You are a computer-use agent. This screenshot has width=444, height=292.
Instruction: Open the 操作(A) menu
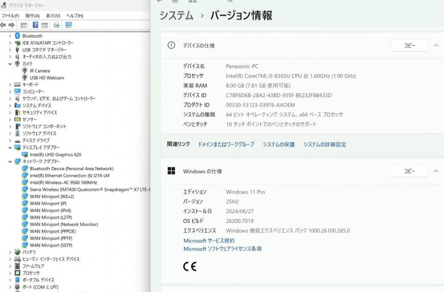point(32,16)
